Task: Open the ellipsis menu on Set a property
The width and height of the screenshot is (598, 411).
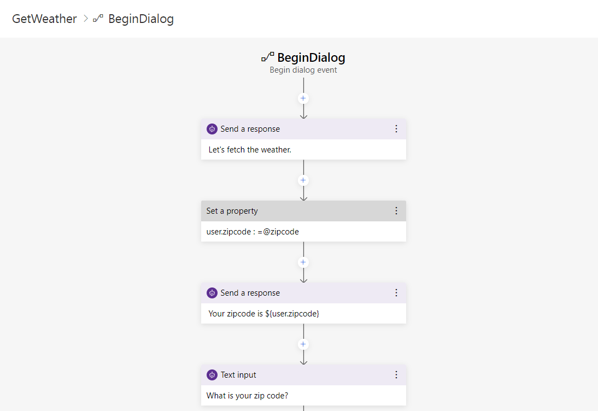Action: 396,210
